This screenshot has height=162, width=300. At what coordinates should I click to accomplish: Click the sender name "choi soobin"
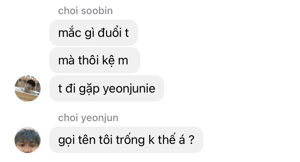click(x=86, y=11)
